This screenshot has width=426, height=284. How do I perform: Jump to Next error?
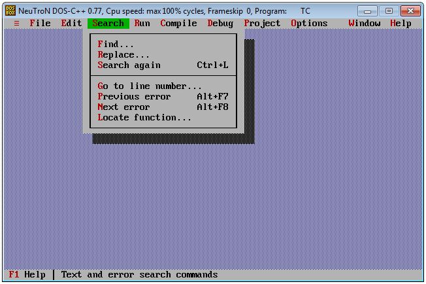click(x=163, y=107)
